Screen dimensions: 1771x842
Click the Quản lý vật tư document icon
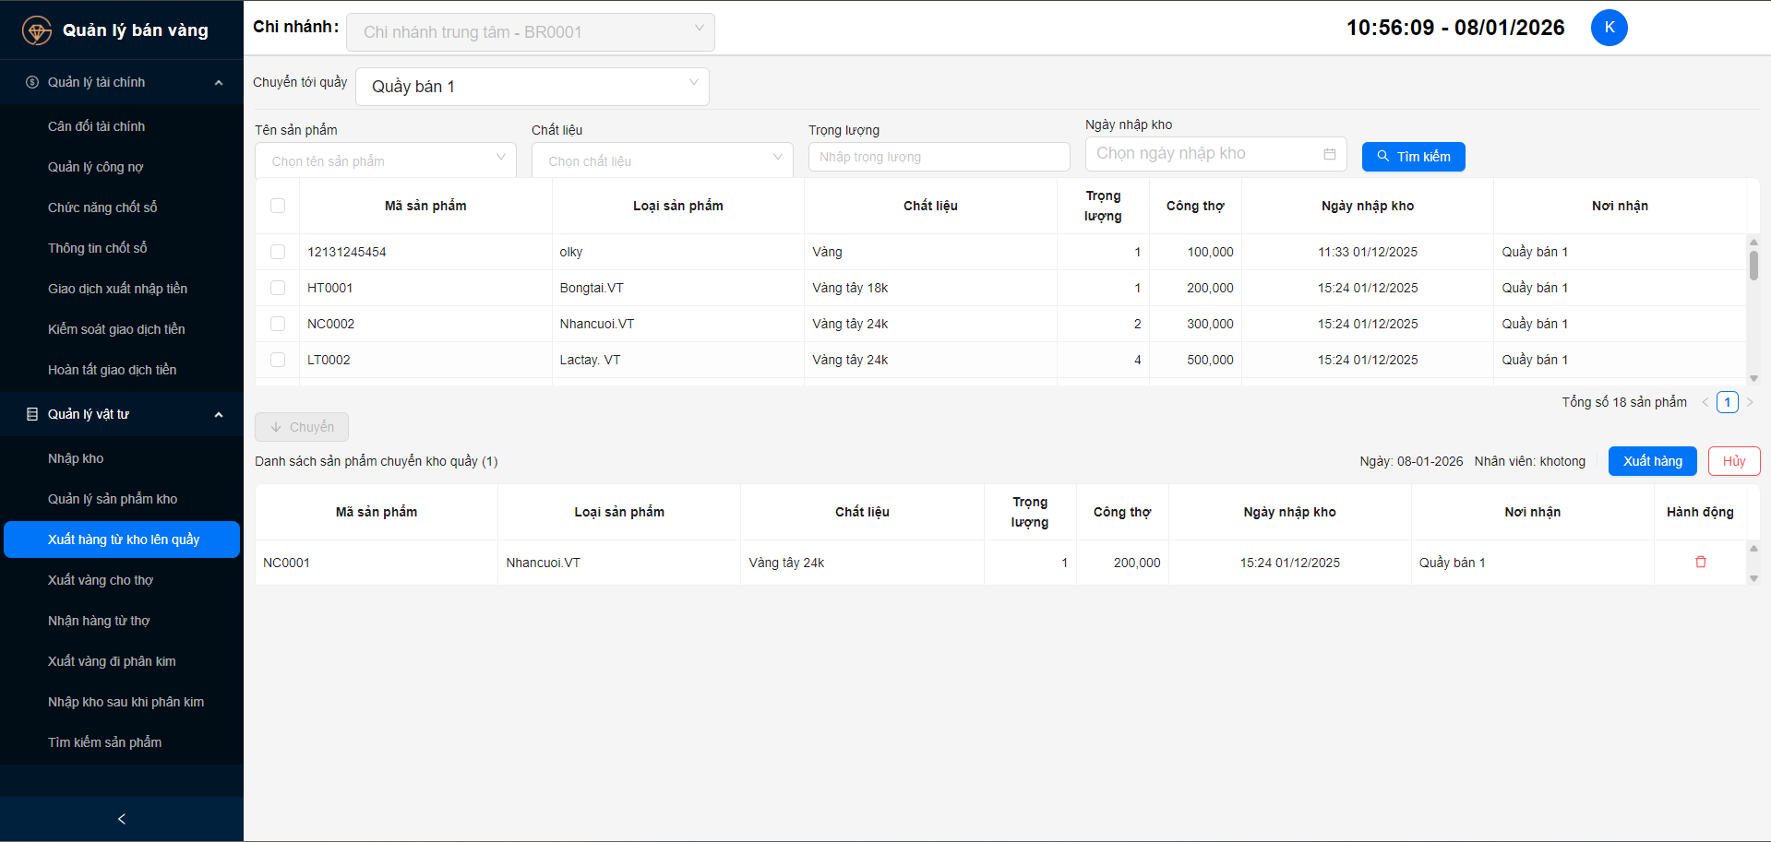point(32,414)
